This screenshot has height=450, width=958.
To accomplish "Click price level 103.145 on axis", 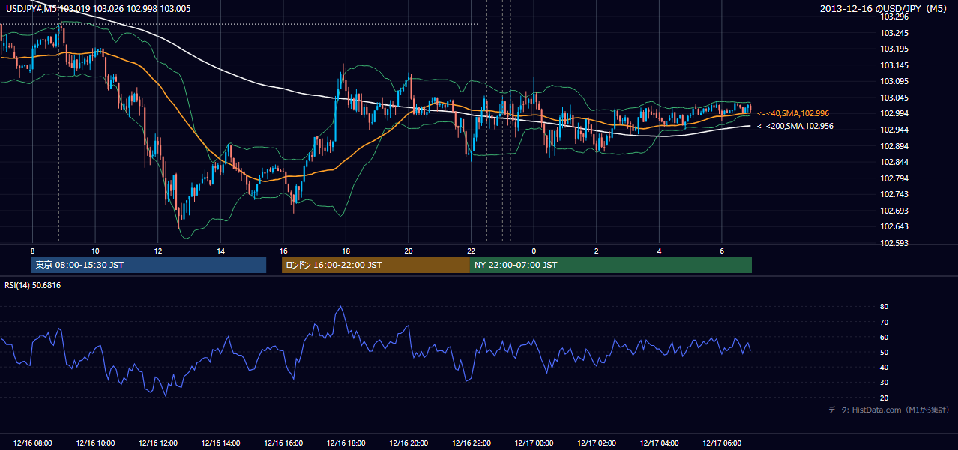I will (894, 65).
